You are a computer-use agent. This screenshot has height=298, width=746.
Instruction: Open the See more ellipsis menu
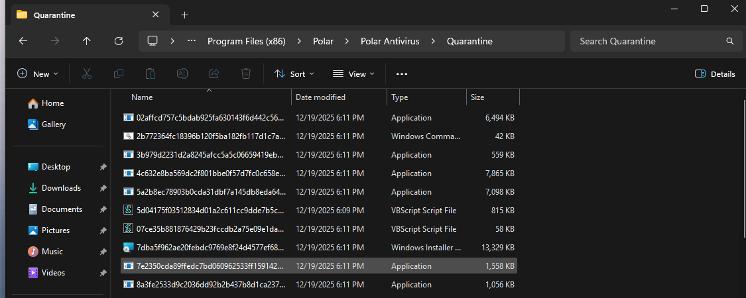401,74
